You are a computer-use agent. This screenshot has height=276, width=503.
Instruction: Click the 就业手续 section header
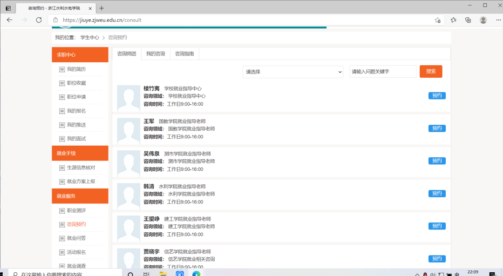coord(80,153)
